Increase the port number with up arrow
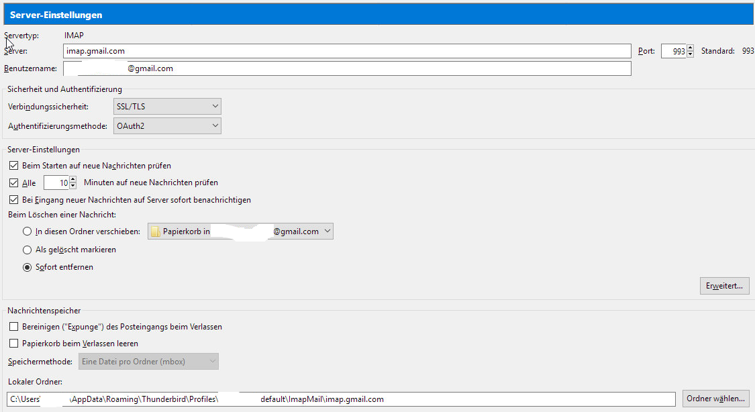Viewport: 755px width, 412px height. click(x=690, y=48)
